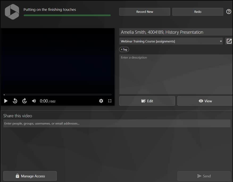Play the recorded video
This screenshot has height=182, width=233.
tap(6, 101)
